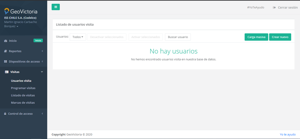Click the Visitas ID card icon
The width and height of the screenshot is (300, 139).
click(x=7, y=72)
